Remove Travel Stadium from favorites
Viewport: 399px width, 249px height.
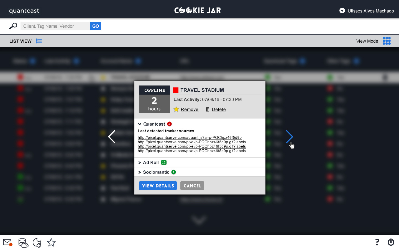click(x=189, y=110)
